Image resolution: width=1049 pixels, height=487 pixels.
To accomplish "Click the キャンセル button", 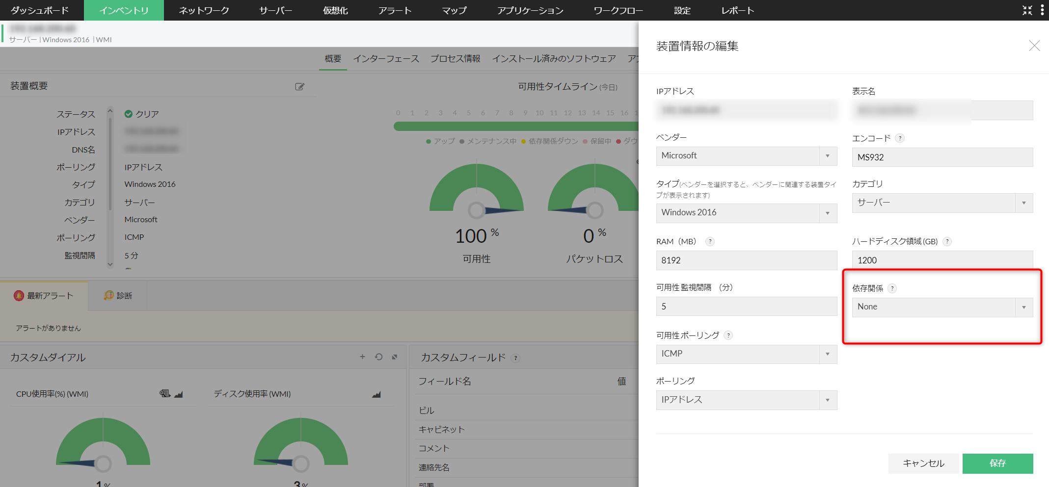I will [923, 463].
